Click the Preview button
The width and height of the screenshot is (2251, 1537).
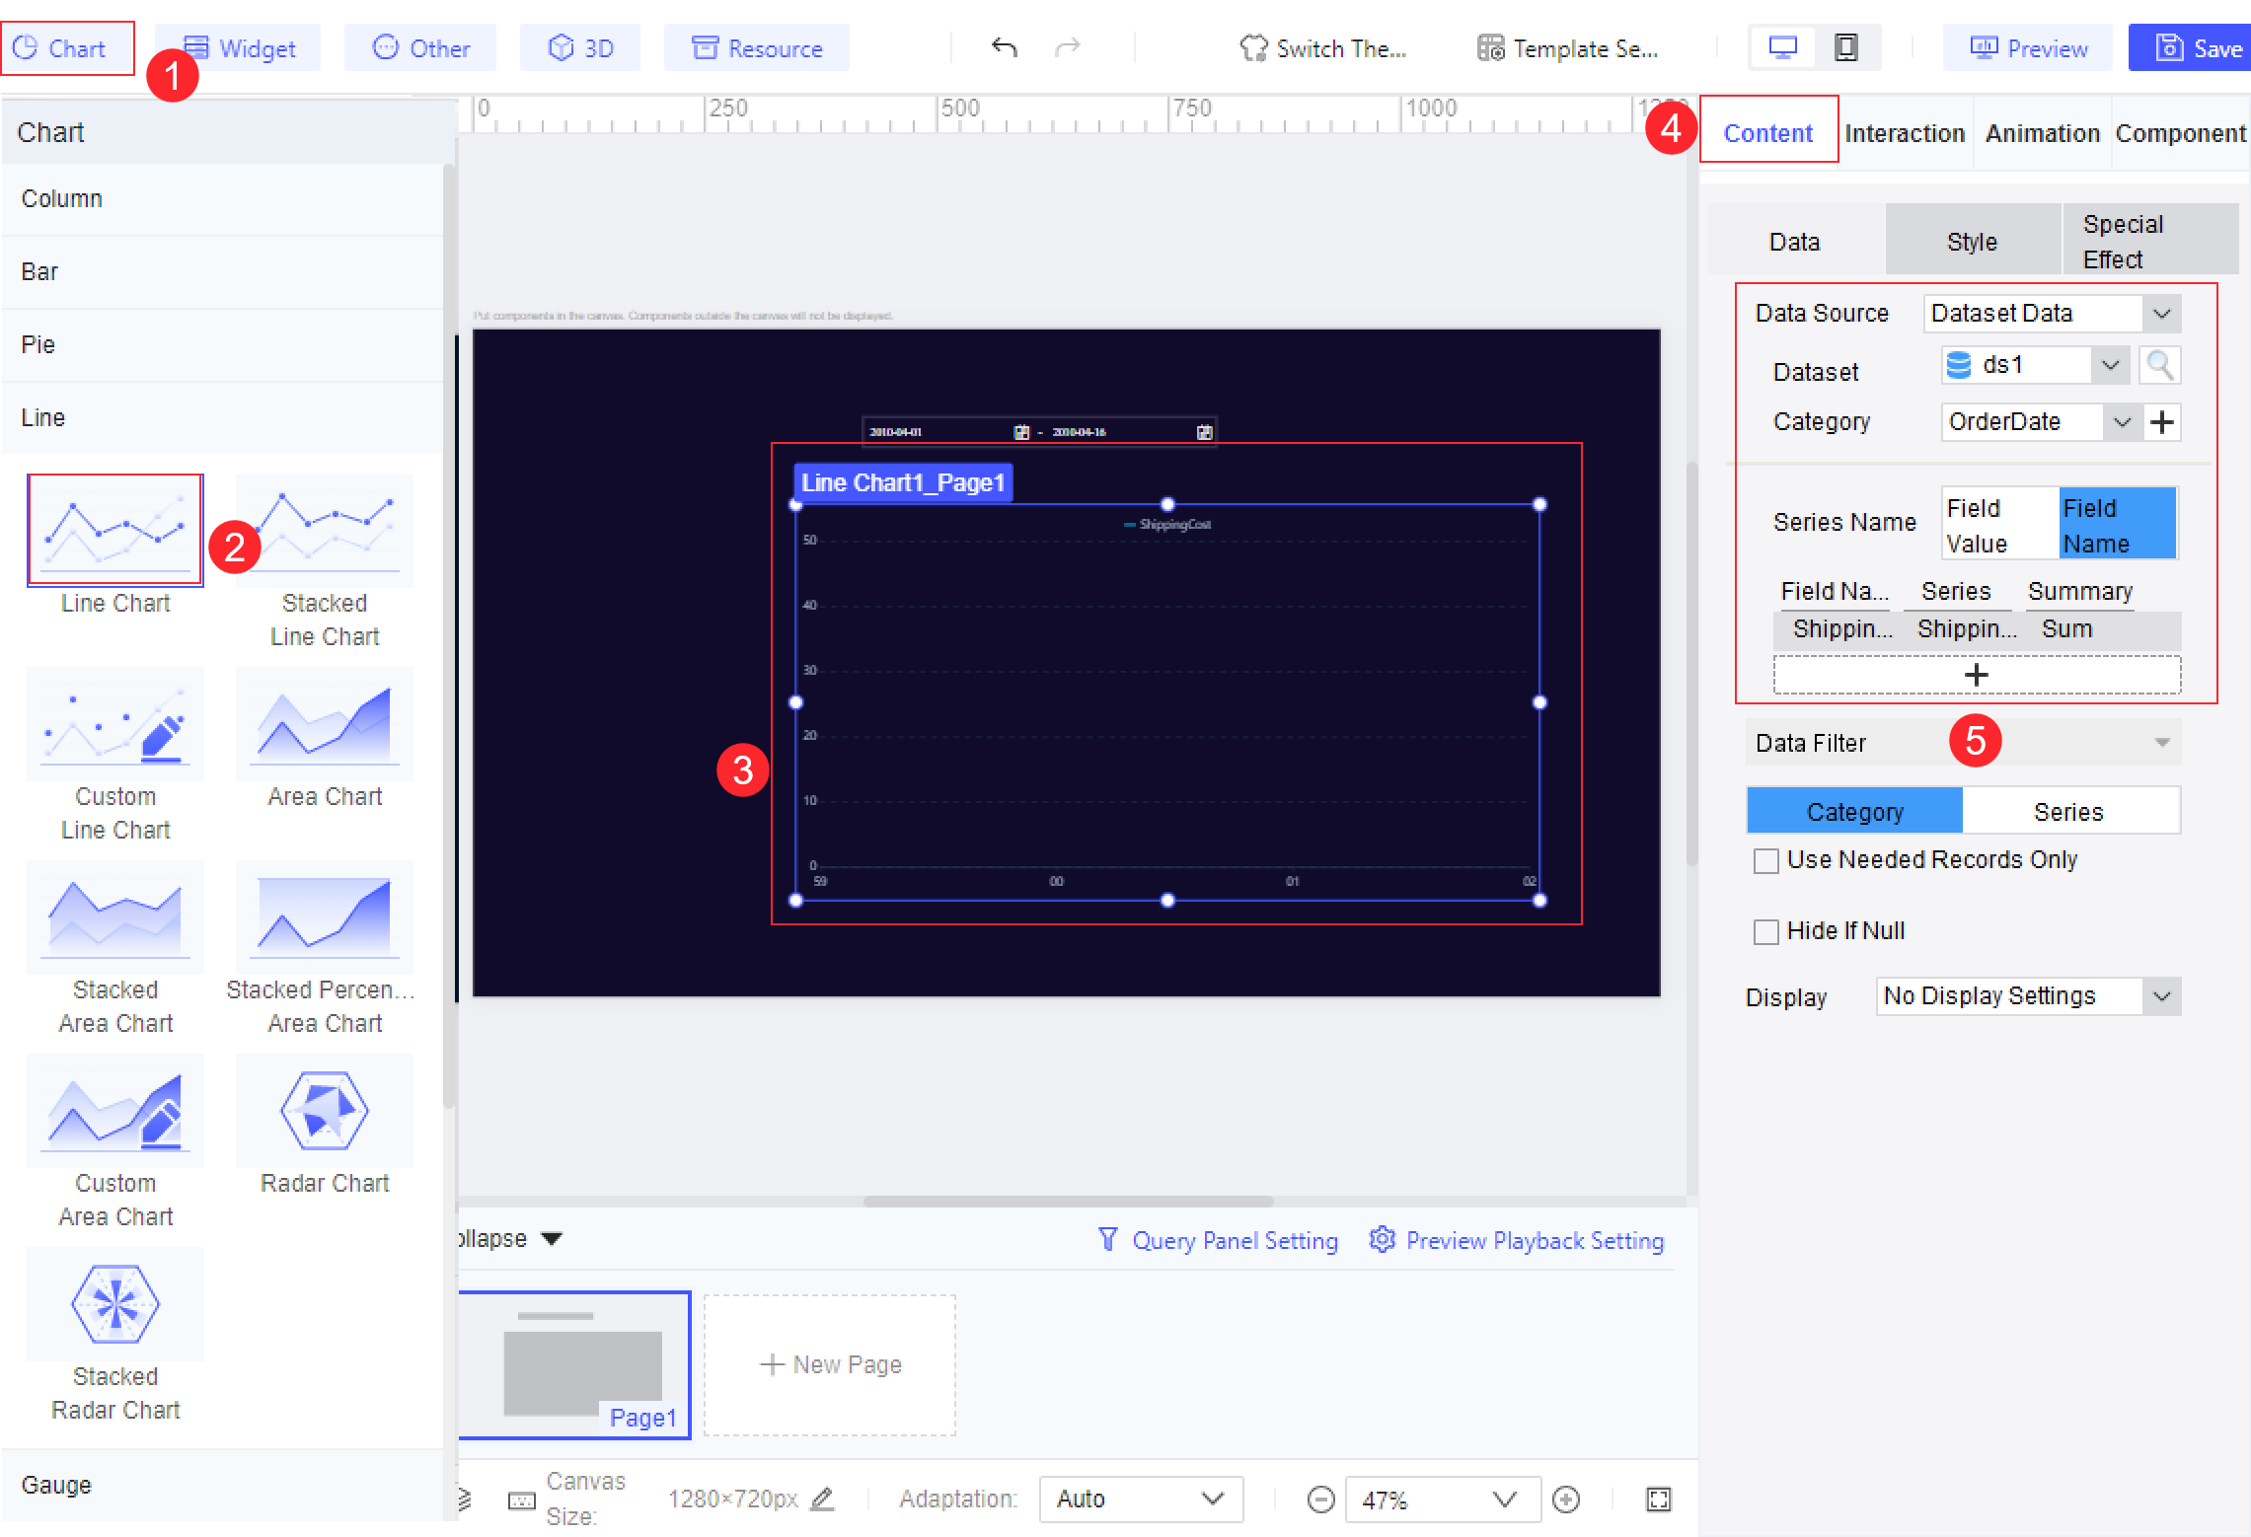click(x=2028, y=47)
